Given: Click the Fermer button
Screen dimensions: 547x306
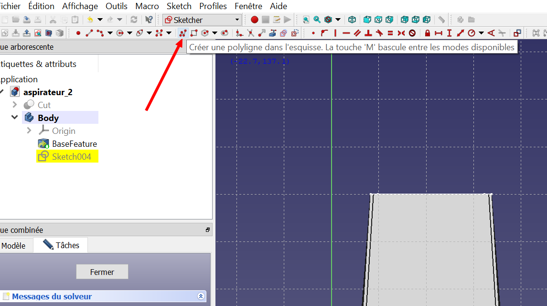Looking at the screenshot, I should 102,272.
